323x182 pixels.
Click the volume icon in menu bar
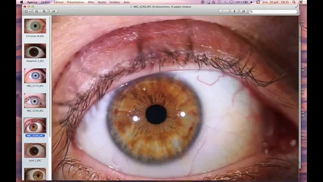pos(252,2)
